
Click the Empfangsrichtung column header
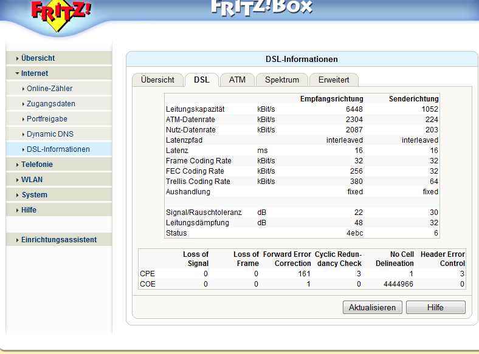(332, 99)
